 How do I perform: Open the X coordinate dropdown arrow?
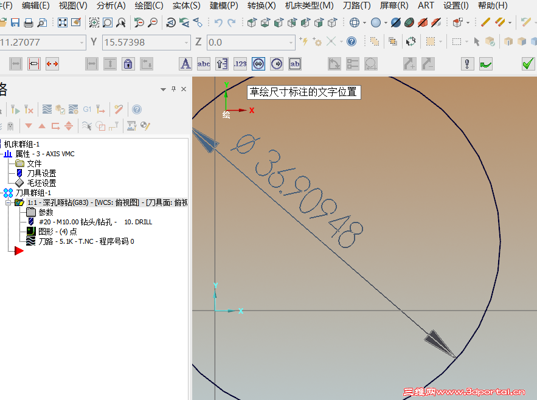[81, 43]
